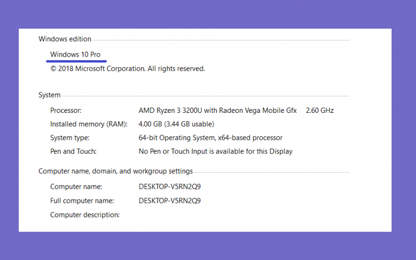
Task: Click the 64-bit Operating System value
Action: coord(211,138)
